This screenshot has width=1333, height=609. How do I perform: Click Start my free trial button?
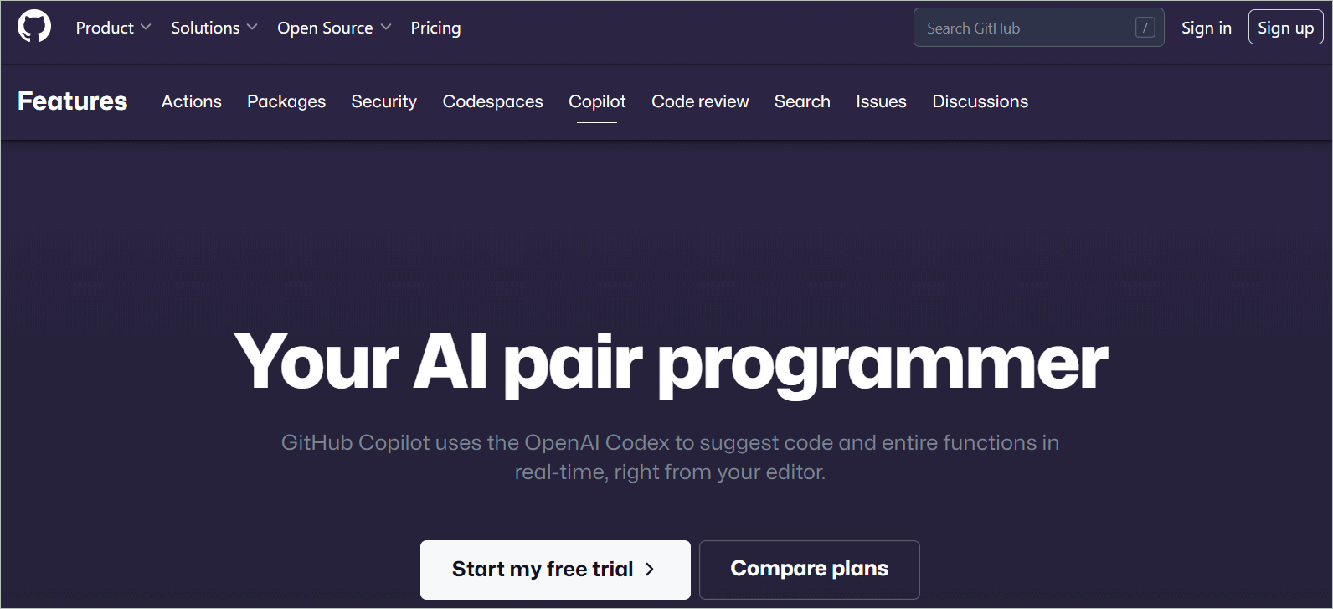pyautogui.click(x=555, y=570)
